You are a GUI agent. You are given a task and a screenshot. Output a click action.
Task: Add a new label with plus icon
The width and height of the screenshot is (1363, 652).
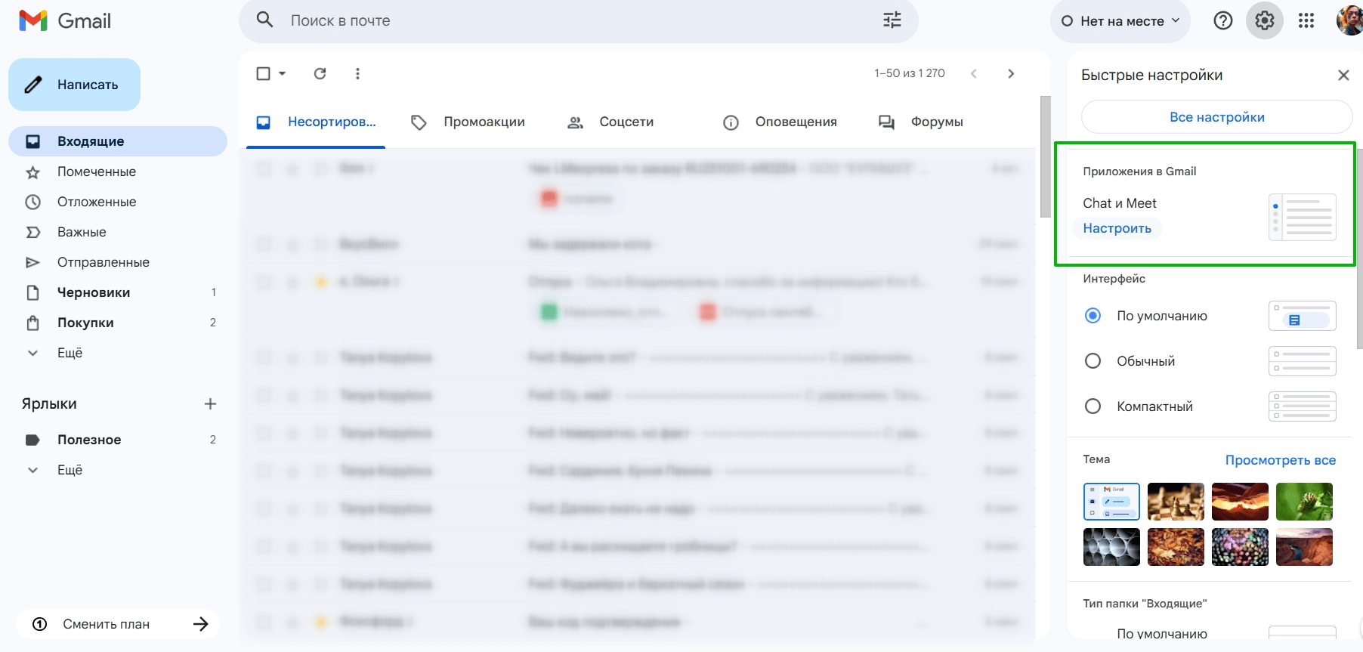click(x=210, y=404)
